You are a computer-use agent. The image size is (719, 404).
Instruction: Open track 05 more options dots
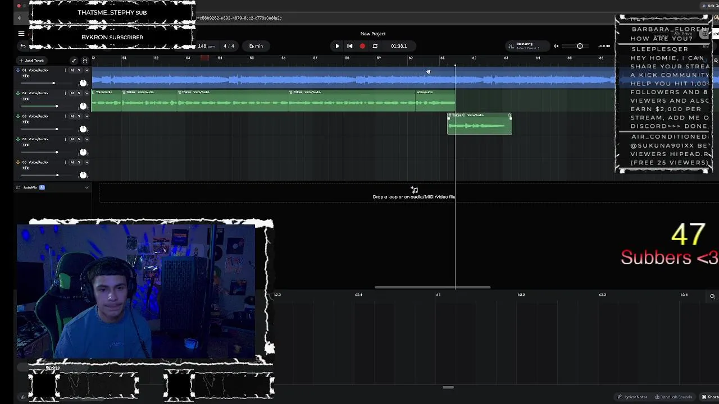tap(65, 162)
